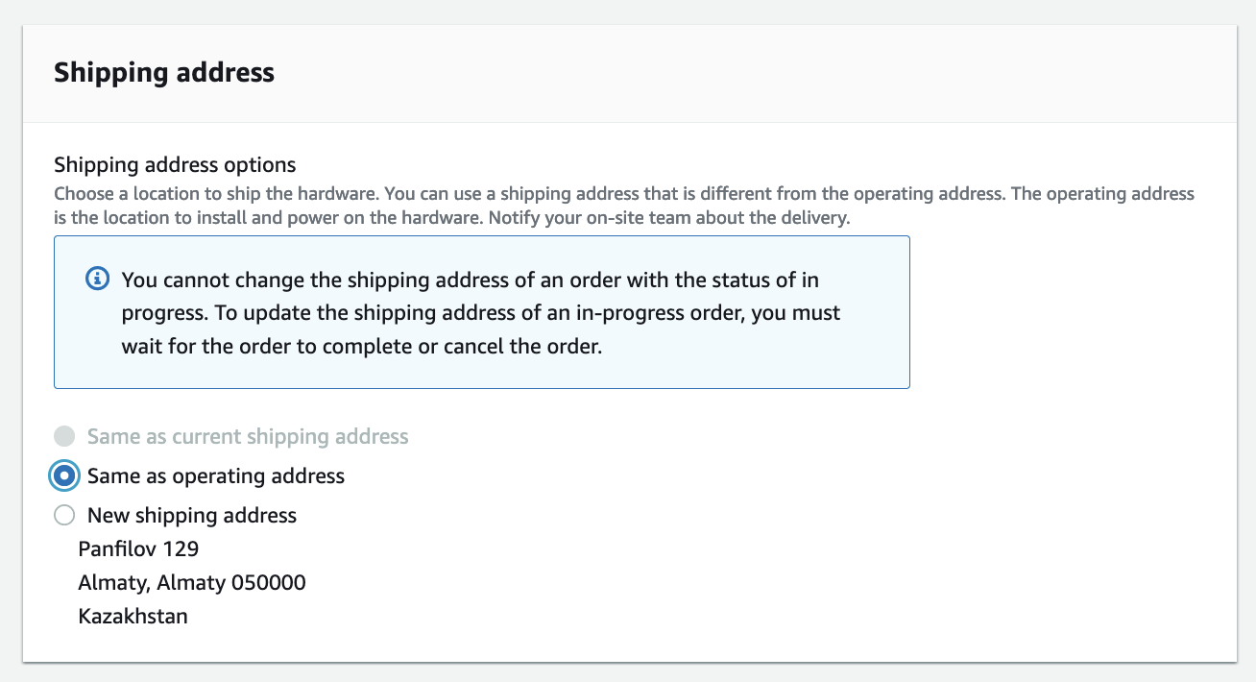Click the "progress. To update the shipping address" alert line
Image resolution: width=1256 pixels, height=682 pixels.
[x=480, y=313]
